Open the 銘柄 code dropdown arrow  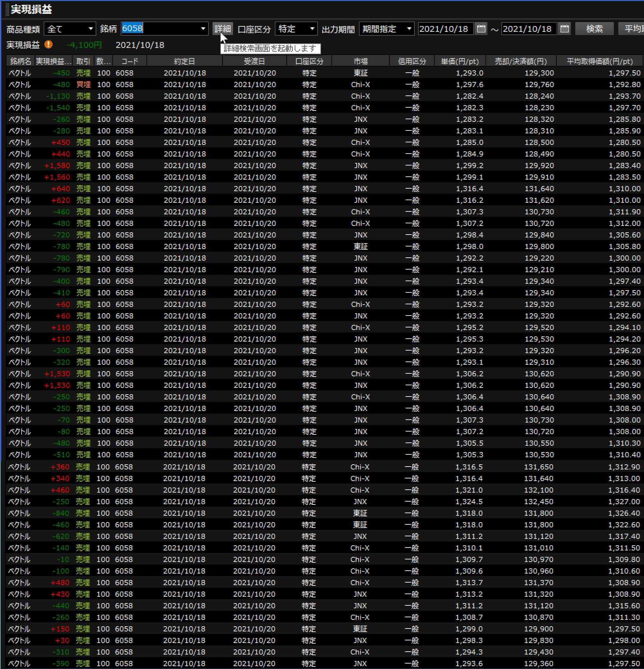203,29
